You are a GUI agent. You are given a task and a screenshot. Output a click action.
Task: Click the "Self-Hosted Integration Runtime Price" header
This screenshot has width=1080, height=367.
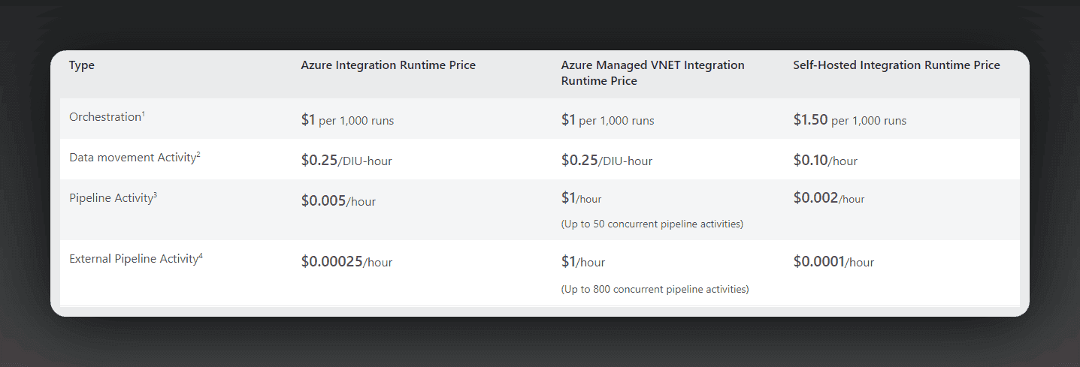coord(896,65)
